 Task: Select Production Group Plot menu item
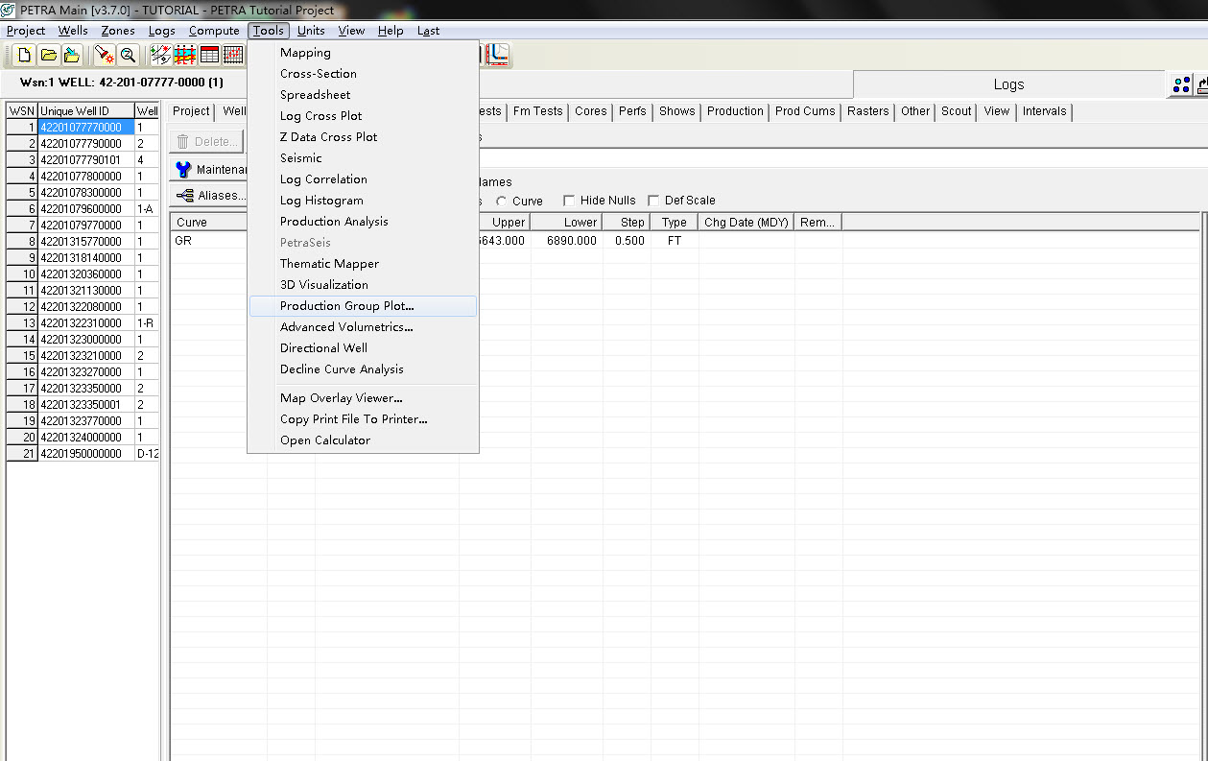coord(363,306)
